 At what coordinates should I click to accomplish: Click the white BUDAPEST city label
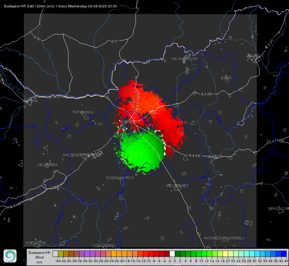[x=130, y=122]
